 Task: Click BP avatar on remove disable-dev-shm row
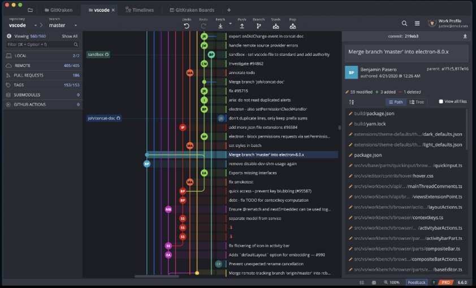[147, 164]
